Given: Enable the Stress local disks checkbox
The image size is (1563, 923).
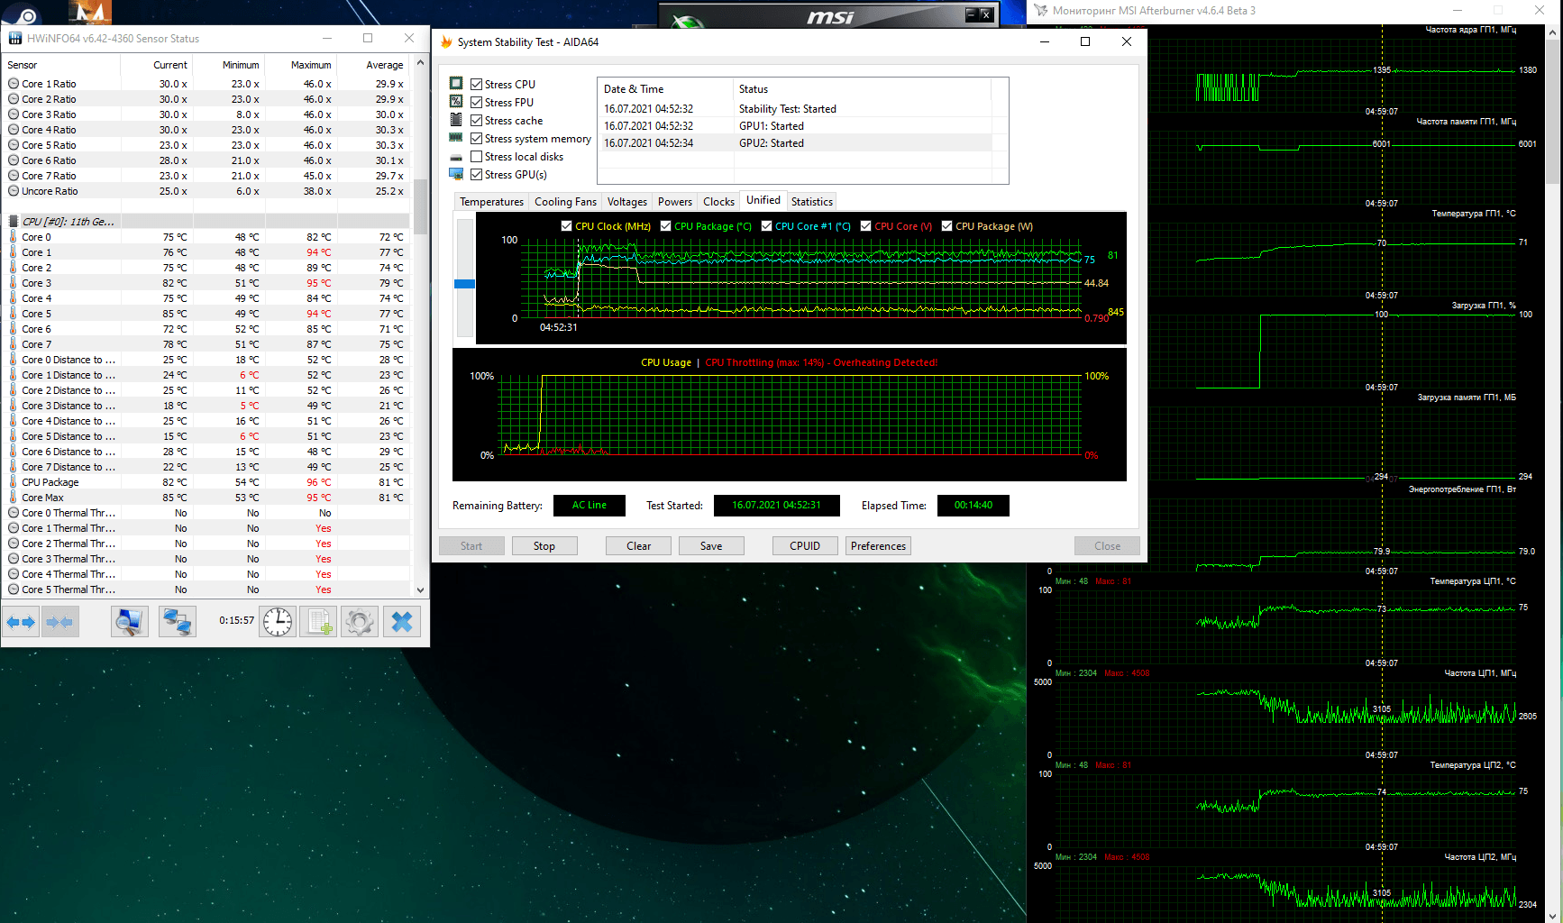Looking at the screenshot, I should pos(477,157).
